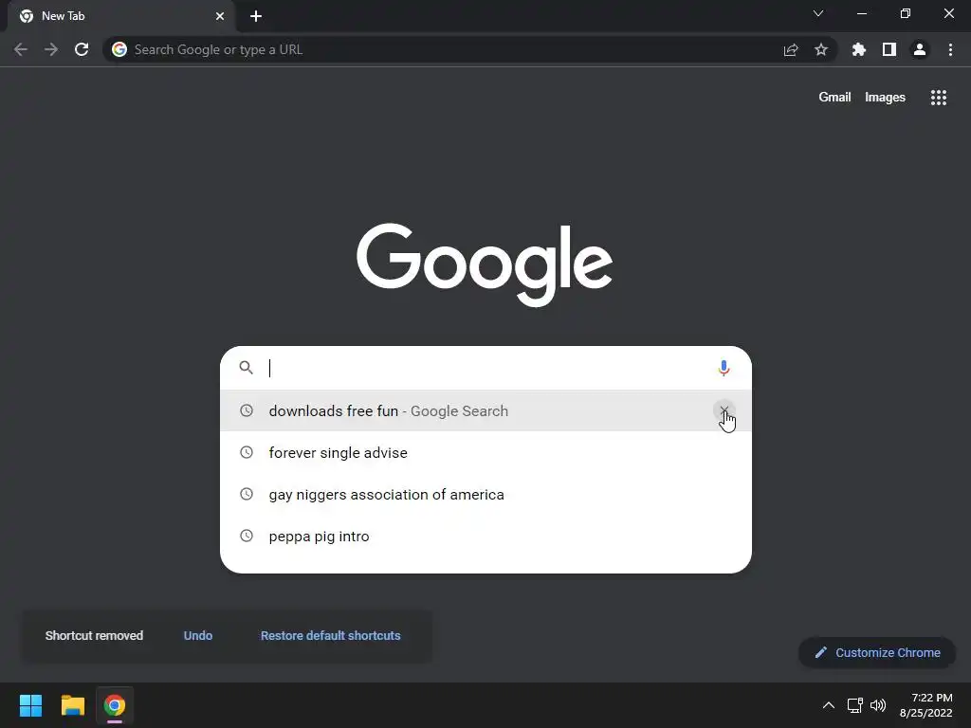Click history clock icon beside peppa pig intro
This screenshot has width=971, height=728.
click(x=247, y=536)
